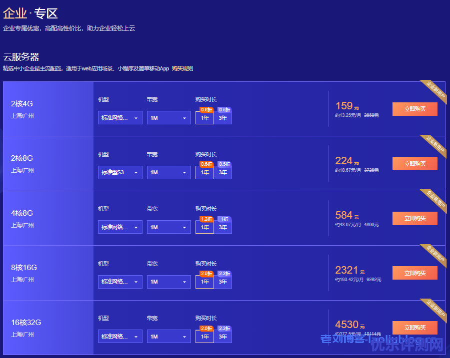Expand 带宽 dropdown for 2核4G server
The height and width of the screenshot is (358, 450).
[x=168, y=118]
